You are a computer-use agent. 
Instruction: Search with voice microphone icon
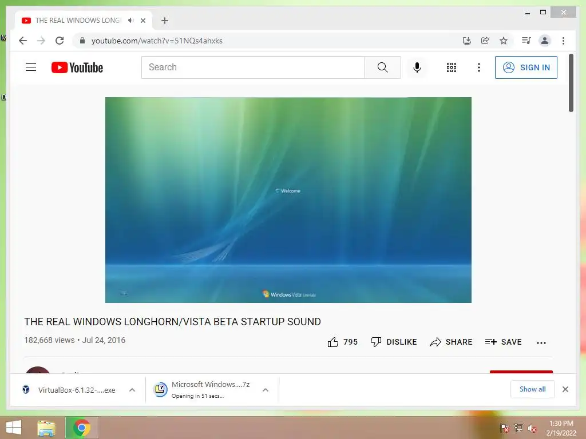[417, 67]
